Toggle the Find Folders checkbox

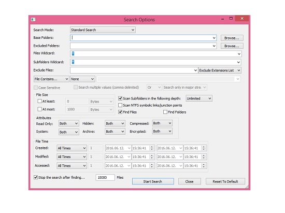click(x=165, y=112)
